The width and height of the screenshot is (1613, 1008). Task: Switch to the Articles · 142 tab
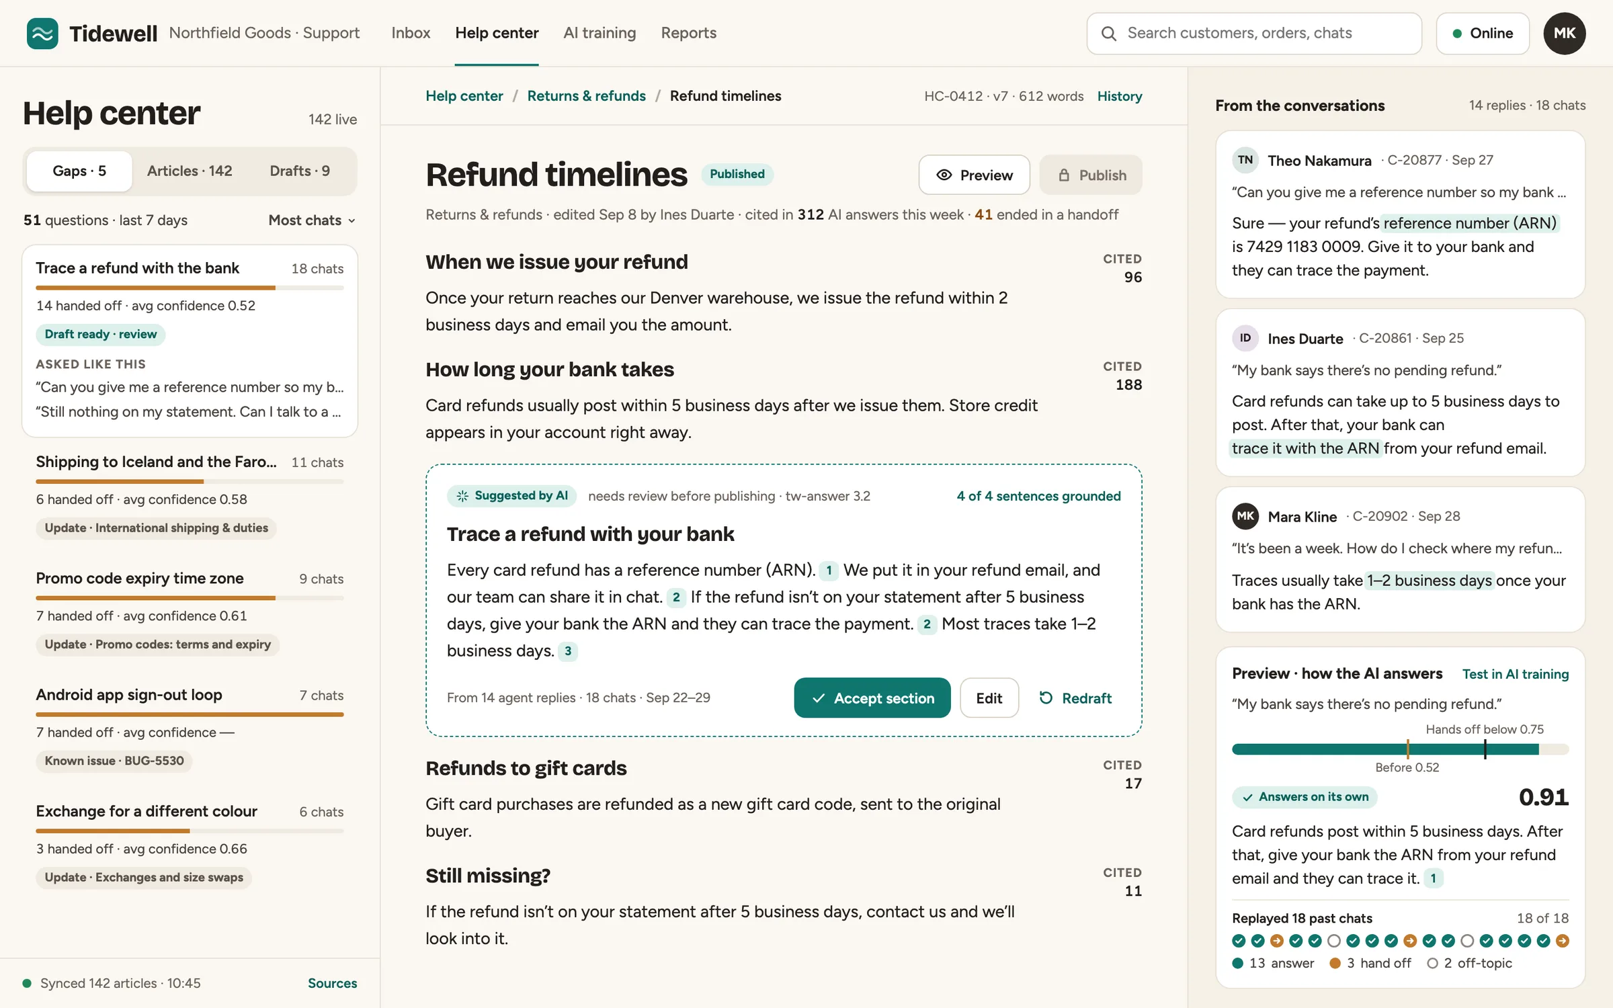point(190,171)
